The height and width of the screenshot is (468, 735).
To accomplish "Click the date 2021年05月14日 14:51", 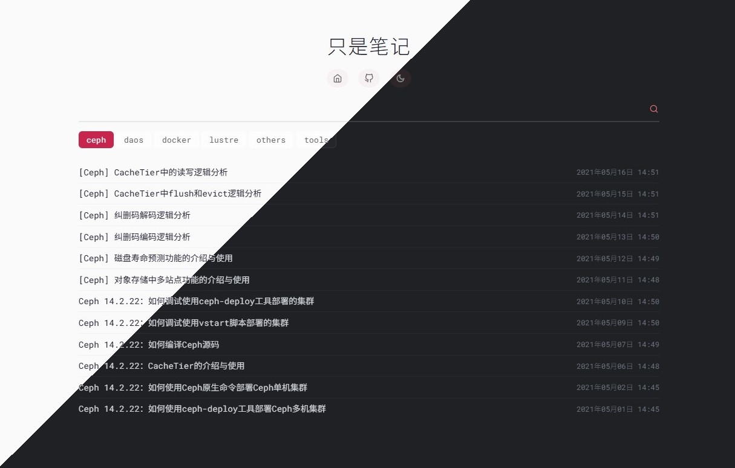I will 618,215.
